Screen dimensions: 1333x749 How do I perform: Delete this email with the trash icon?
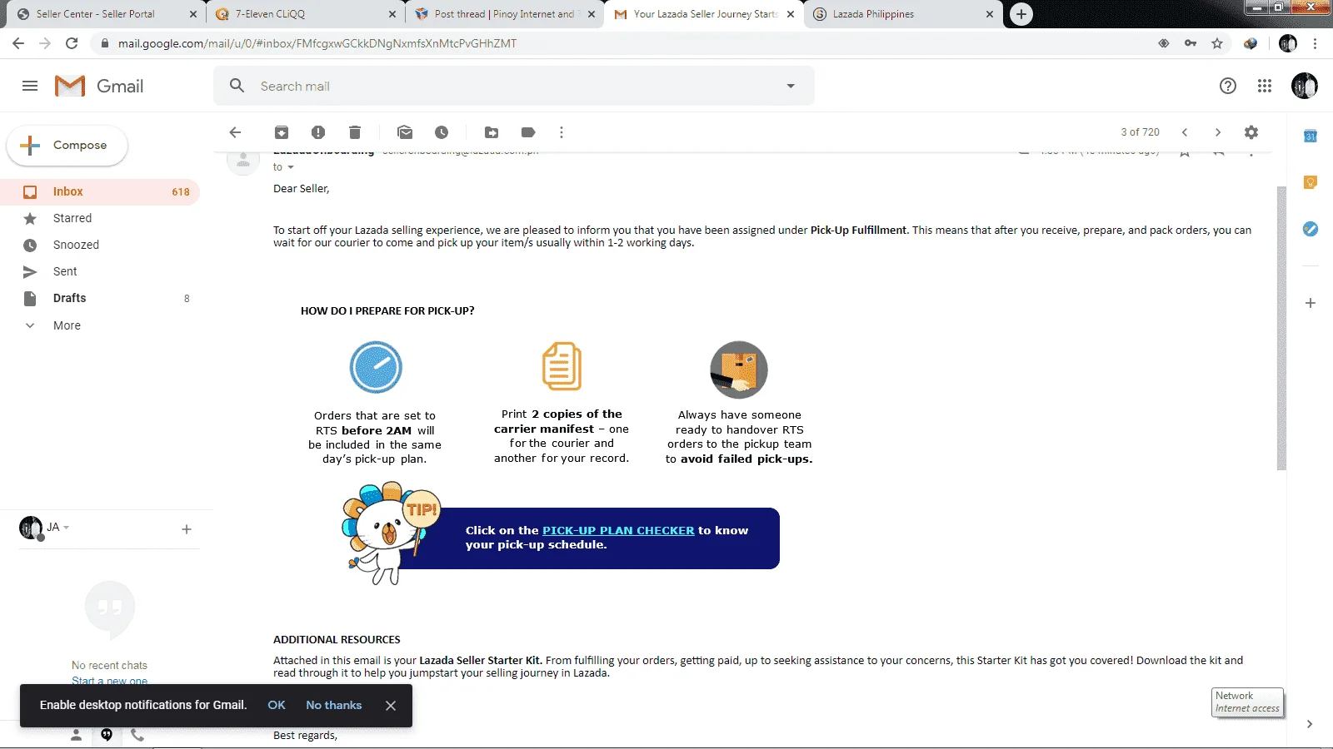[355, 132]
